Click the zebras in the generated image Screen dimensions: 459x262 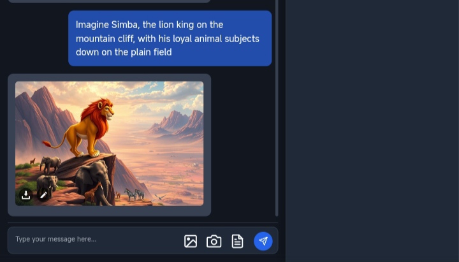tap(135, 194)
